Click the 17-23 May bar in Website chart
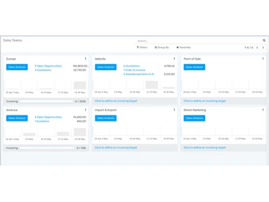269x202 pixels. coord(152,85)
